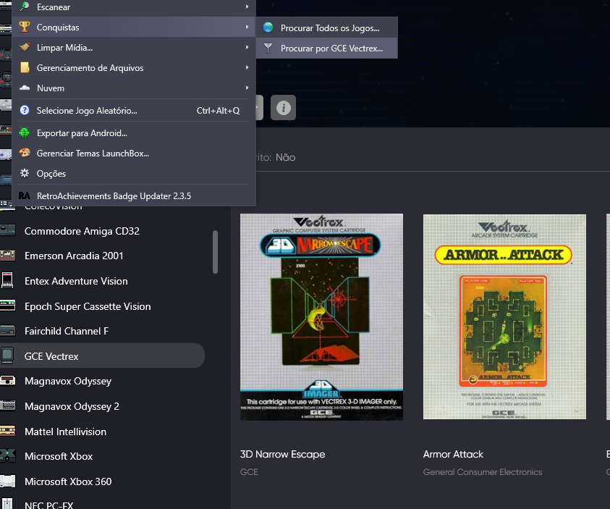Choose Limpar Mídia from the menu
Viewport: 610px width, 509px height.
pyautogui.click(x=134, y=48)
